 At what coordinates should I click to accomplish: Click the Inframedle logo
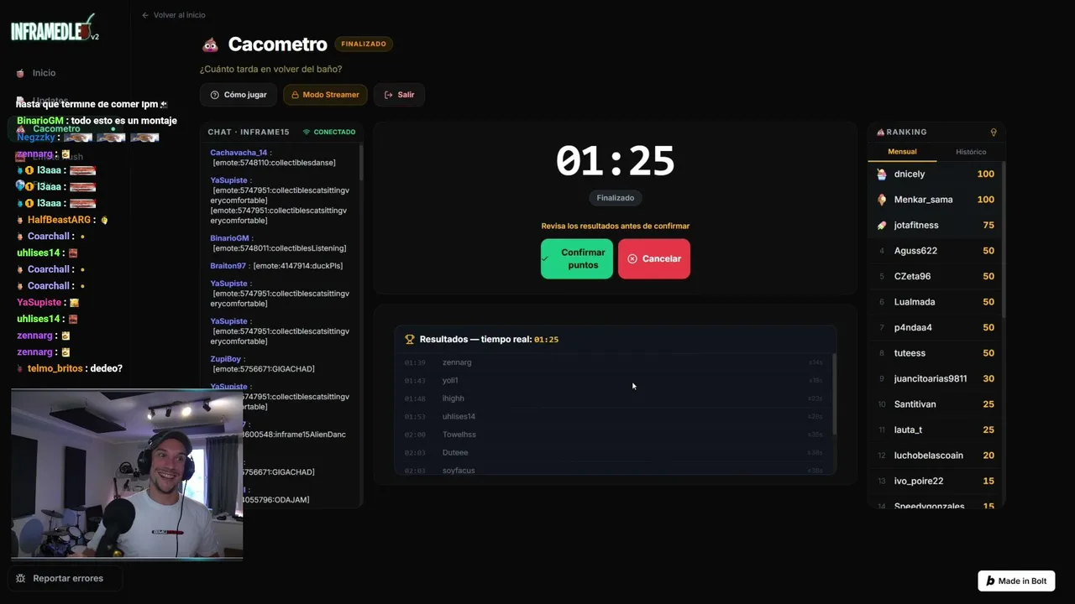click(x=55, y=29)
